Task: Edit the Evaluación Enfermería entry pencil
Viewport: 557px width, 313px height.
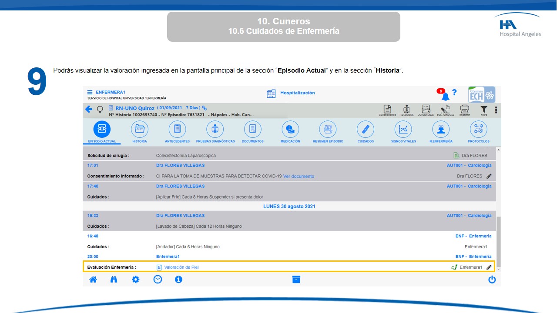Action: point(489,267)
